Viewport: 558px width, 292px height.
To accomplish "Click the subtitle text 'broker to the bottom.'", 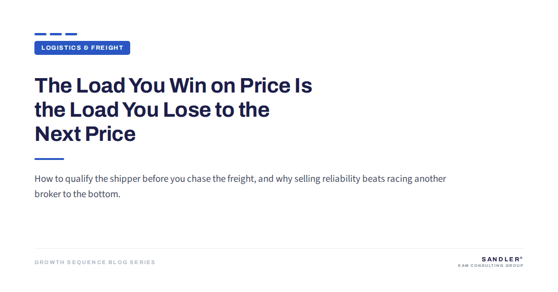I will (x=78, y=194).
